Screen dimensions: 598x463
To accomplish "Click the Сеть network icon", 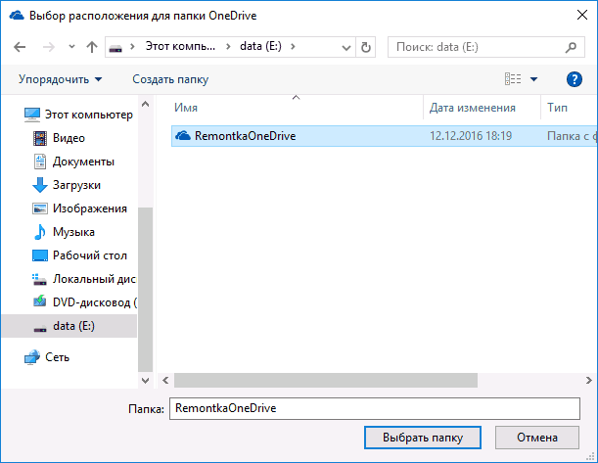I will (x=32, y=357).
